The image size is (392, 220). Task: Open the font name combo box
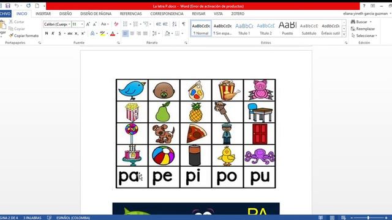[57, 24]
